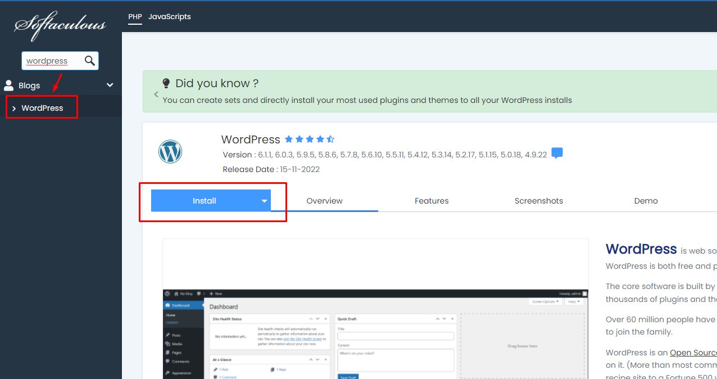This screenshot has width=717, height=379.
Task: Open the Screenshots tab
Action: (539, 201)
